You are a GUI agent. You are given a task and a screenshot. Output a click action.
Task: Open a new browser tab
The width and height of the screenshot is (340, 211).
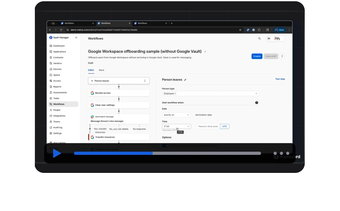click(172, 23)
